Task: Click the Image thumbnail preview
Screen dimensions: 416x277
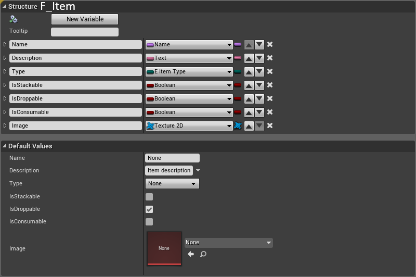Action: click(x=164, y=248)
